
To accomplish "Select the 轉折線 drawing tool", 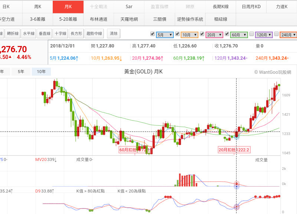I will tap(13, 34).
